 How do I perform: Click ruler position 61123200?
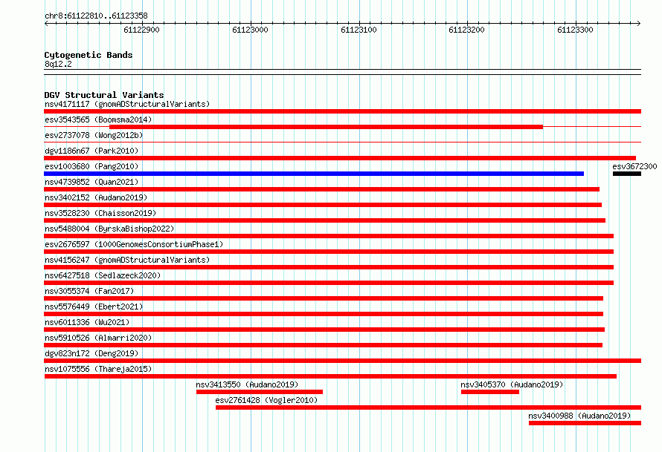(x=467, y=30)
